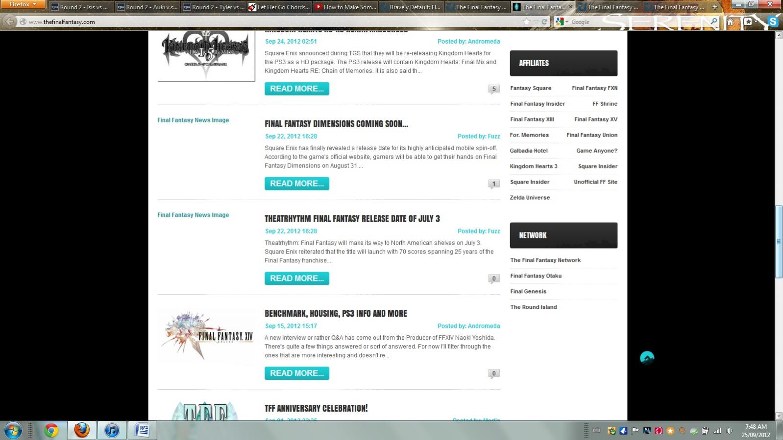783x440 pixels.
Task: Launch Google Chrome from the taskbar
Action: point(51,430)
